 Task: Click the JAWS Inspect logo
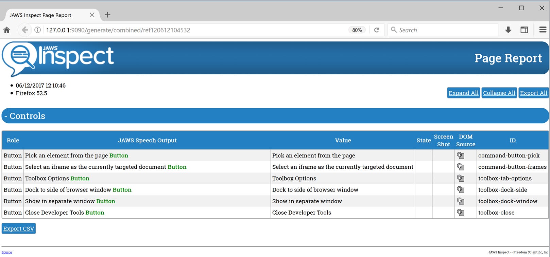pyautogui.click(x=58, y=58)
